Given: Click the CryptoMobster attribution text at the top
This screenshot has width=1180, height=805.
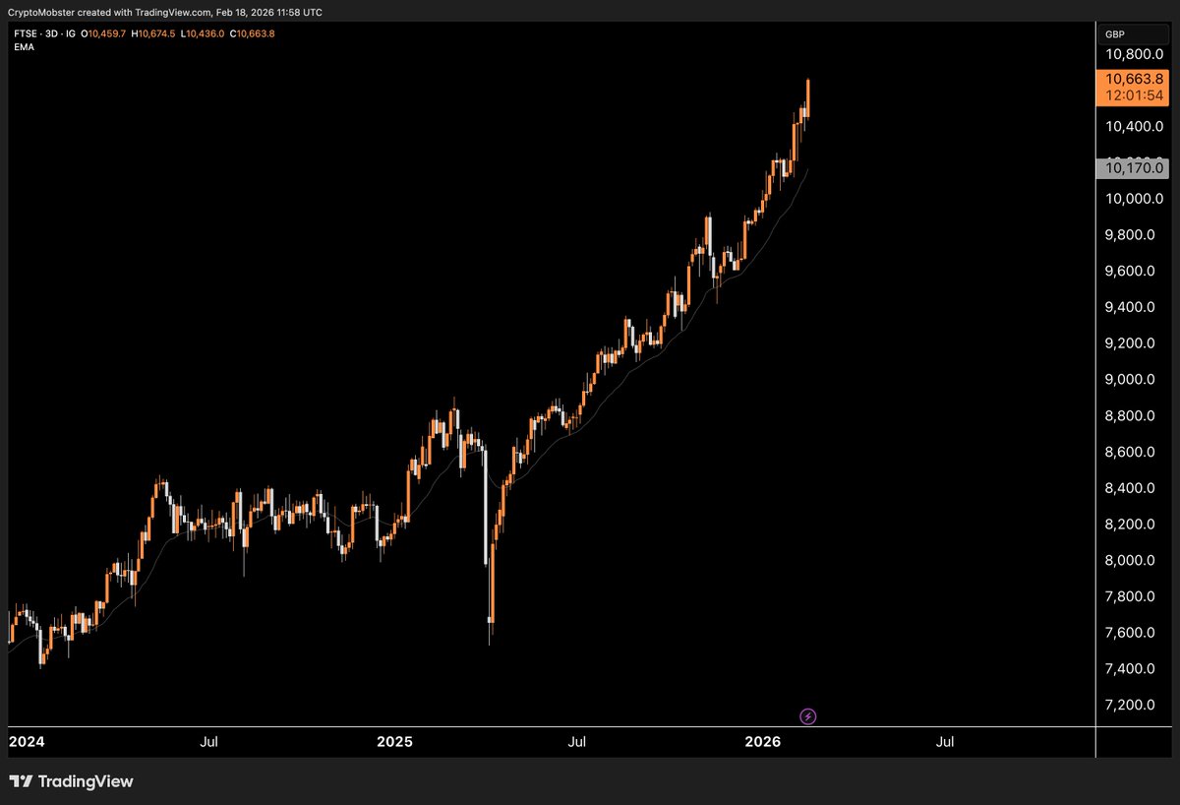Looking at the screenshot, I should (x=165, y=12).
